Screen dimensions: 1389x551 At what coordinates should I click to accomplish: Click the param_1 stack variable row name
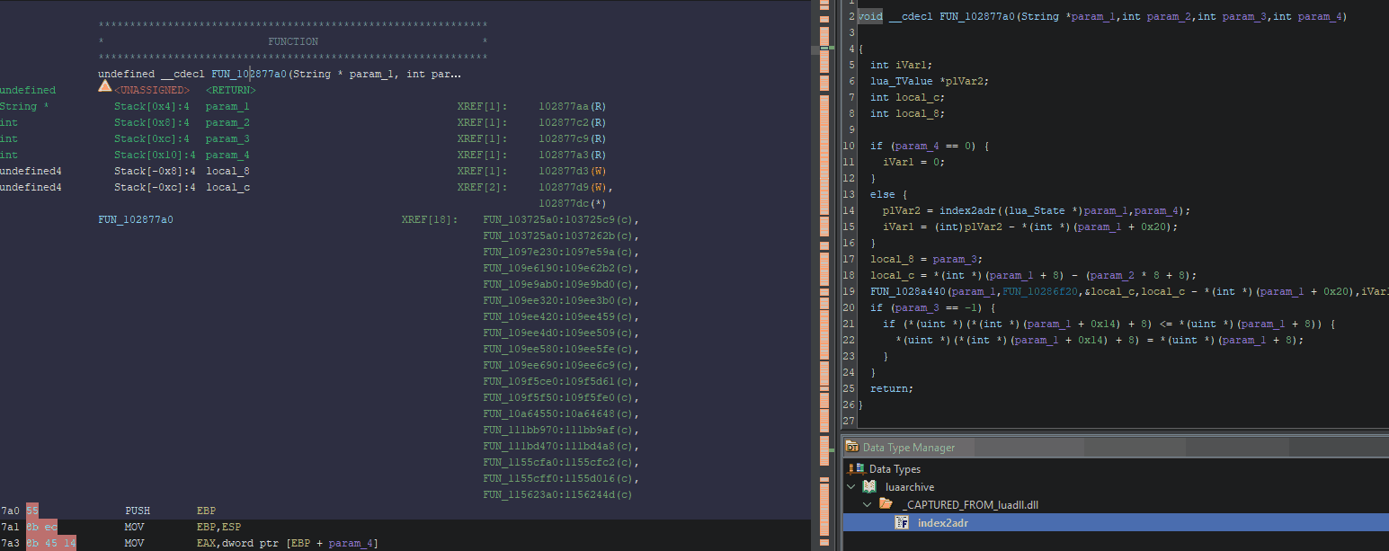point(227,106)
